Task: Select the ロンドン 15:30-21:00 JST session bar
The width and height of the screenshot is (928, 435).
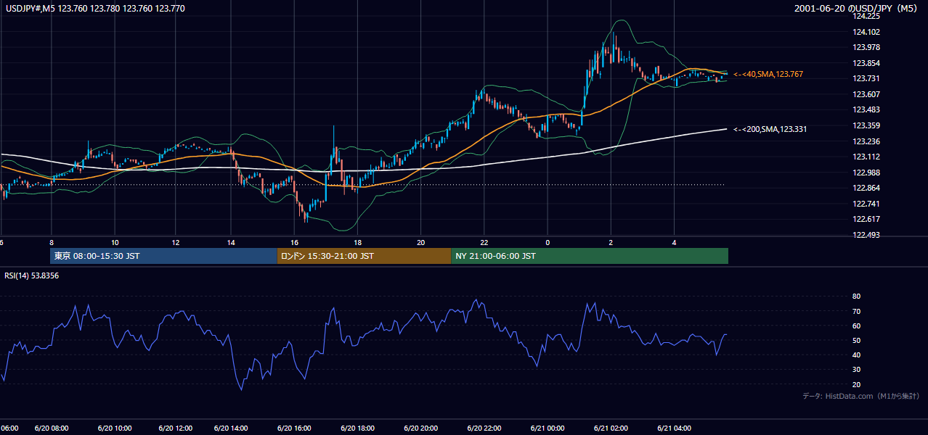Action: (364, 256)
